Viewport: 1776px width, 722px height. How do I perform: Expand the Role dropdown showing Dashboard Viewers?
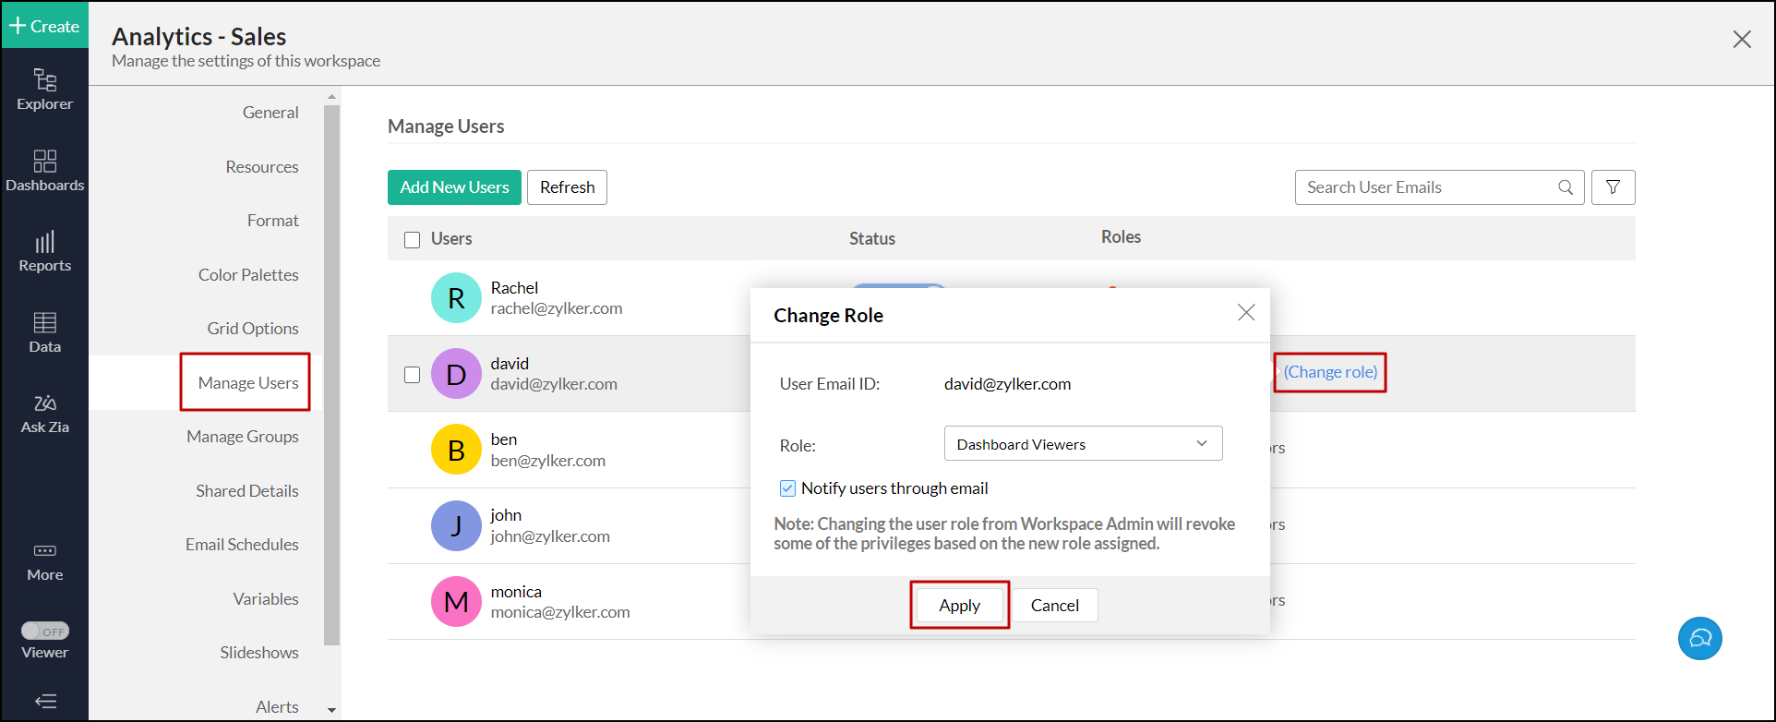[1083, 444]
